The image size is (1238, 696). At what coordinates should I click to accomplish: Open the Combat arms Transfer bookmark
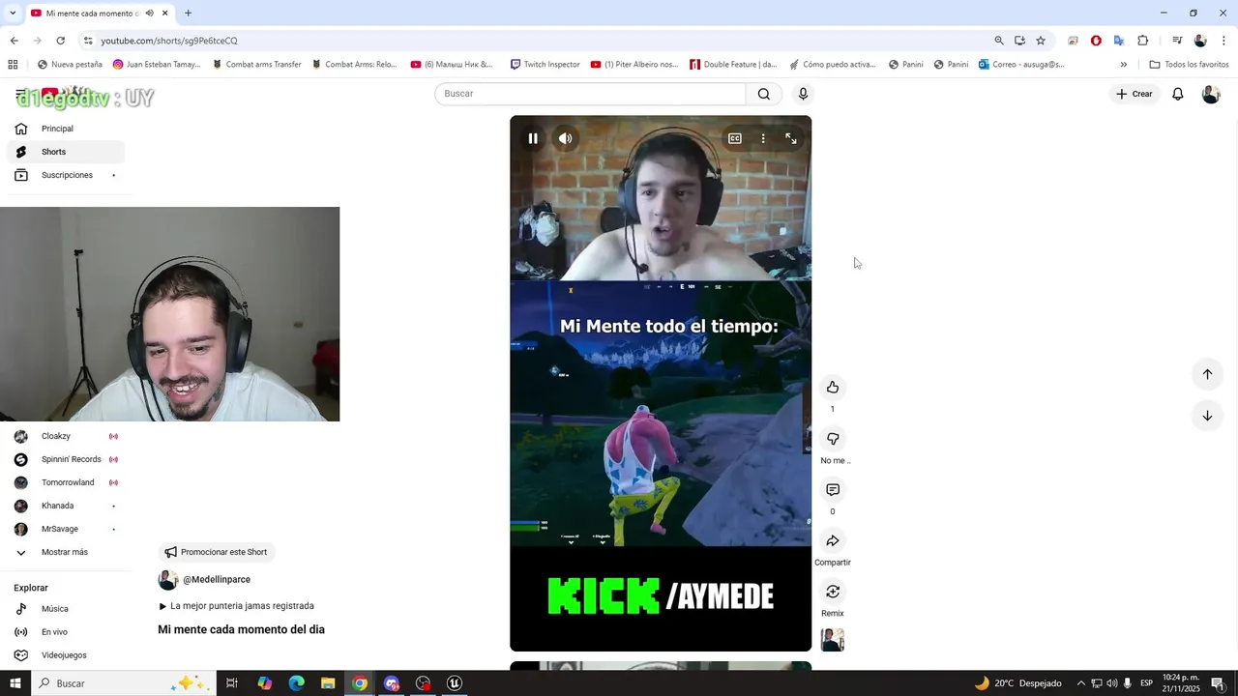click(x=256, y=65)
